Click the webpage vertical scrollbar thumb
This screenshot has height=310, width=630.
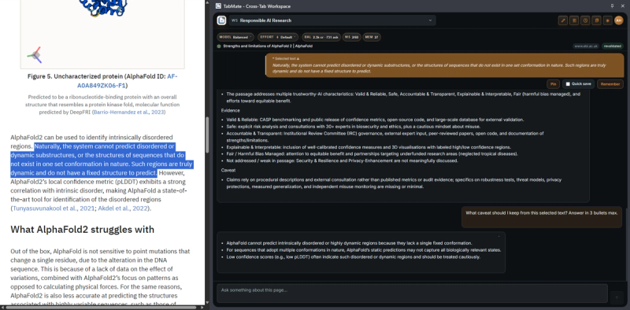pyautogui.click(x=207, y=135)
